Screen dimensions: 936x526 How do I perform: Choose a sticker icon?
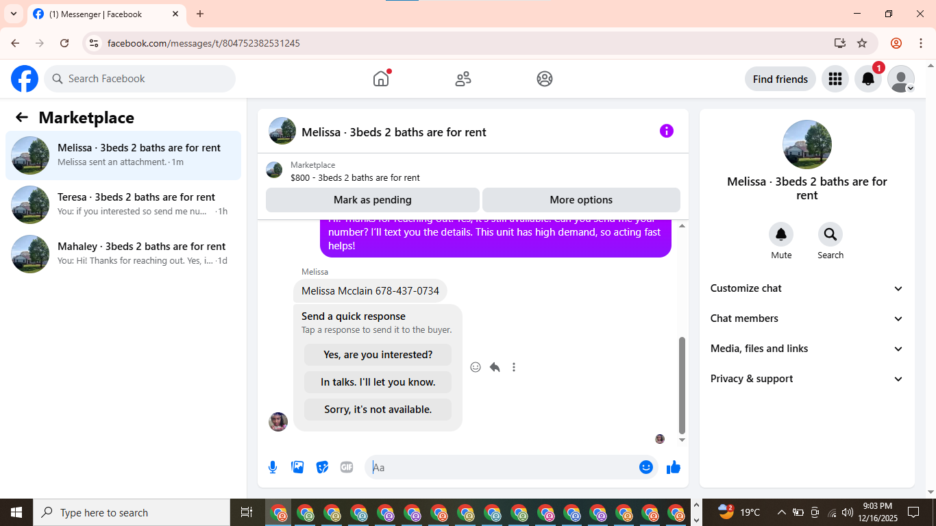point(322,467)
